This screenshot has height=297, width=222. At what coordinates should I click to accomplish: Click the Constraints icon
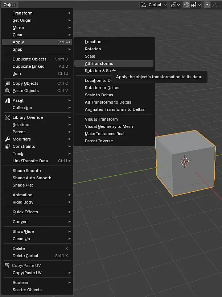click(x=8, y=146)
